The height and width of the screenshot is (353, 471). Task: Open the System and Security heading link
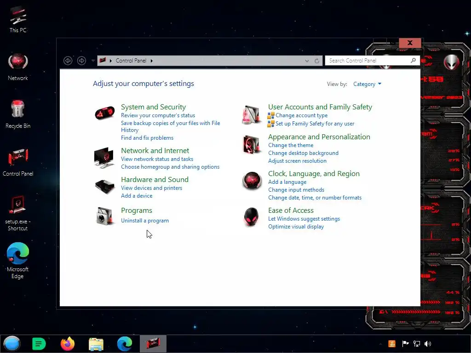pyautogui.click(x=153, y=107)
